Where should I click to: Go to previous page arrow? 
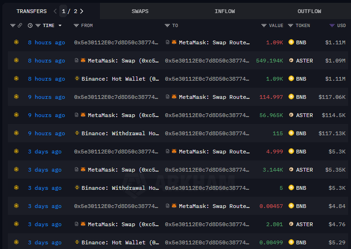click(55, 11)
